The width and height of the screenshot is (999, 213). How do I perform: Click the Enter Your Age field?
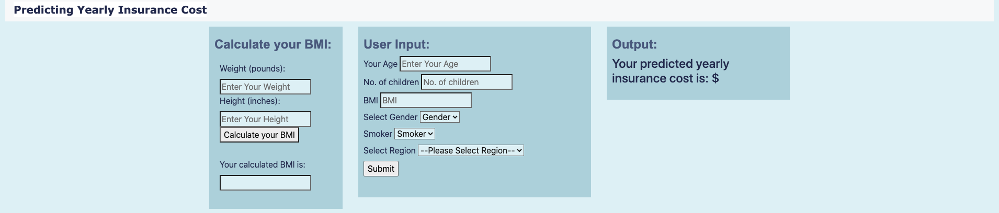pyautogui.click(x=445, y=64)
